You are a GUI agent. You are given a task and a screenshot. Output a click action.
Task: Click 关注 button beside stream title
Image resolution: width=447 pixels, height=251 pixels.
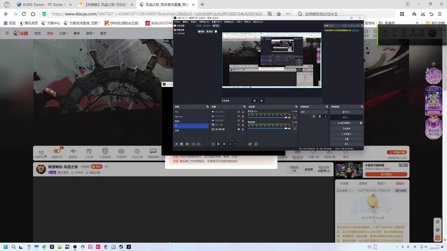tap(97, 167)
